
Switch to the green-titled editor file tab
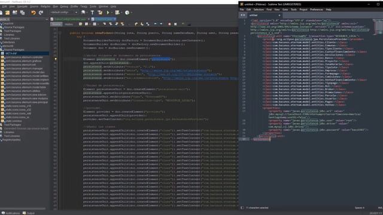pos(70,19)
